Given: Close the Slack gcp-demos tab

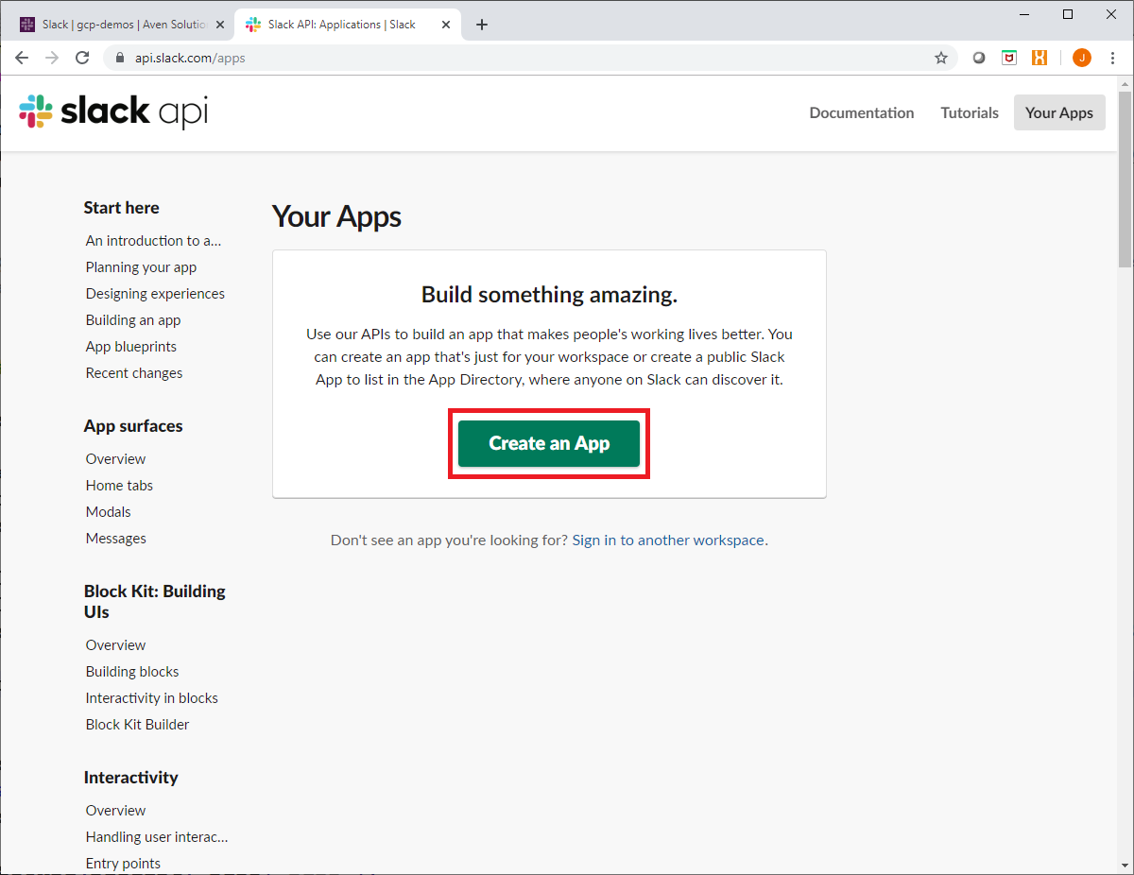Looking at the screenshot, I should coord(220,25).
